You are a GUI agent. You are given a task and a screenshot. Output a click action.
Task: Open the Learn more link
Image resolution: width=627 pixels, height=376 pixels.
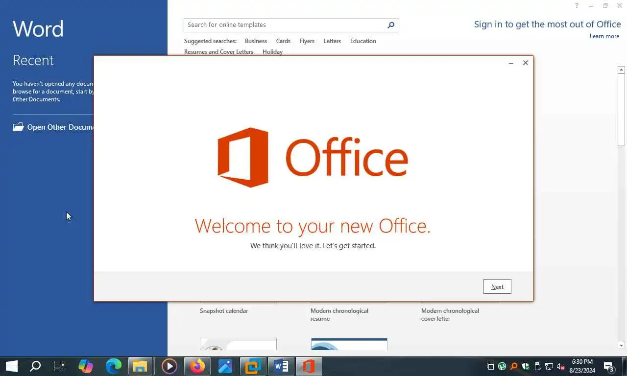(x=604, y=36)
